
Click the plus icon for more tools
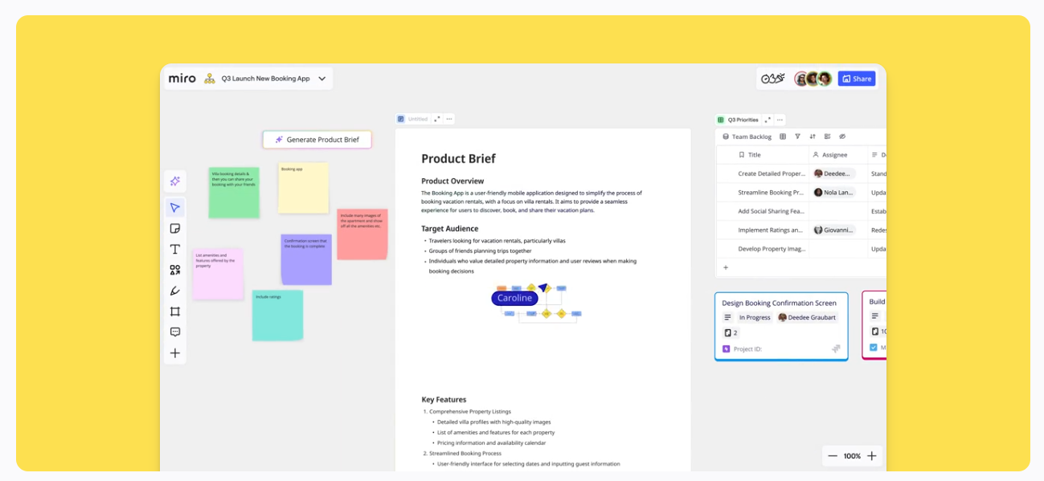[174, 353]
